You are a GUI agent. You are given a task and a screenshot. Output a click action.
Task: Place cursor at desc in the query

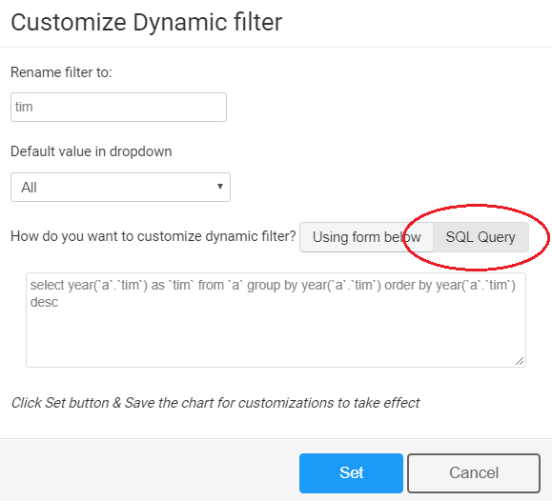pyautogui.click(x=44, y=302)
